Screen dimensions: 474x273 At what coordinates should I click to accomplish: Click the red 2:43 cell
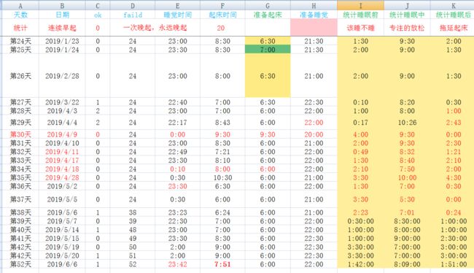(x=453, y=123)
